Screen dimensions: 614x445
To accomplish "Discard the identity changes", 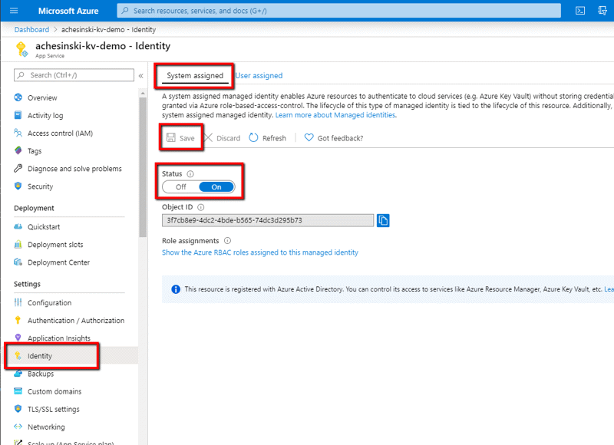I will (223, 138).
